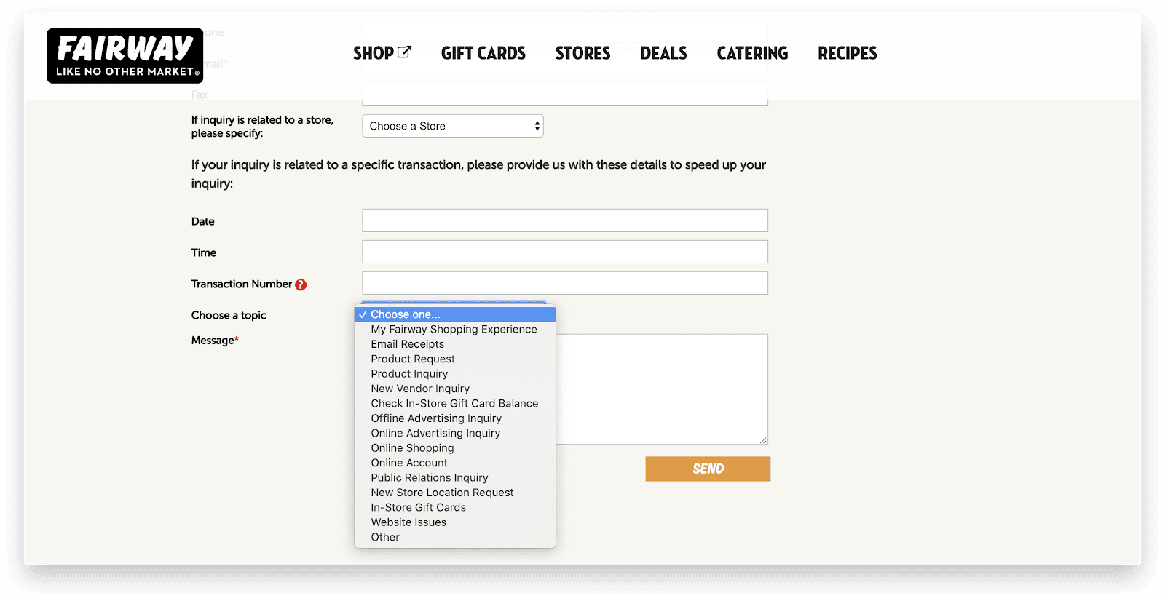Choose Website Issues option
This screenshot has height=601, width=1165.
point(455,522)
